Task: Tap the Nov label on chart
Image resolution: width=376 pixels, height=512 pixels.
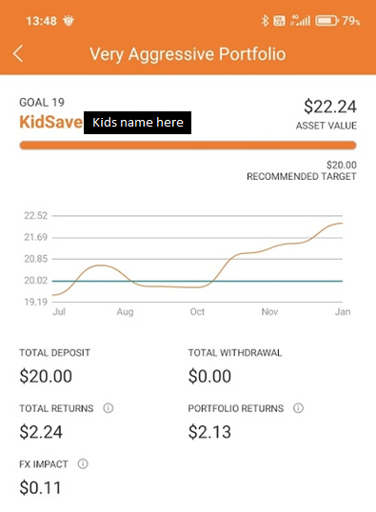Action: click(269, 312)
